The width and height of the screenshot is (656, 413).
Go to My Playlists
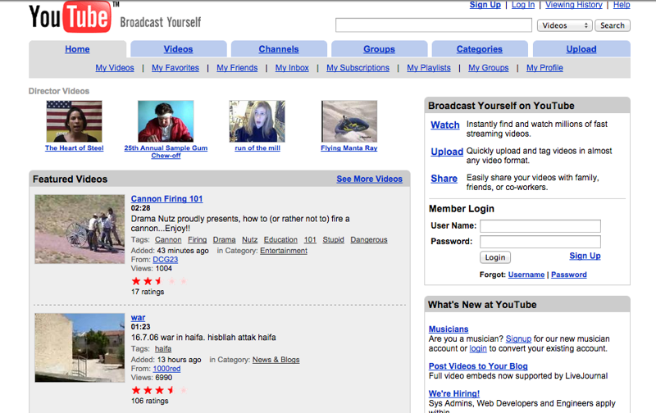[429, 68]
